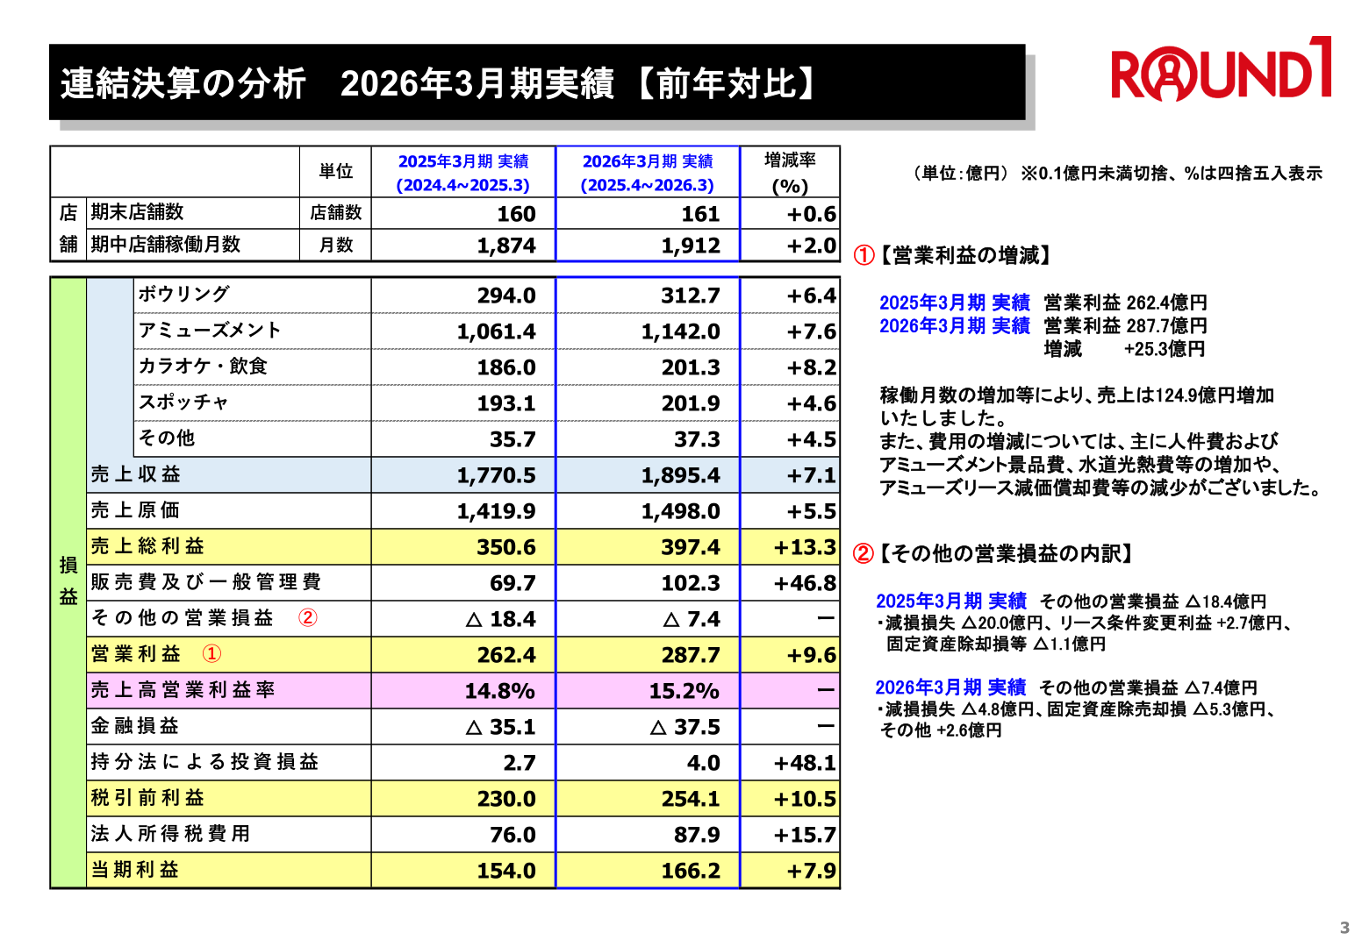Image resolution: width=1369 pixels, height=947 pixels.
Task: Click the 売上収益 row label
Action: tap(136, 474)
